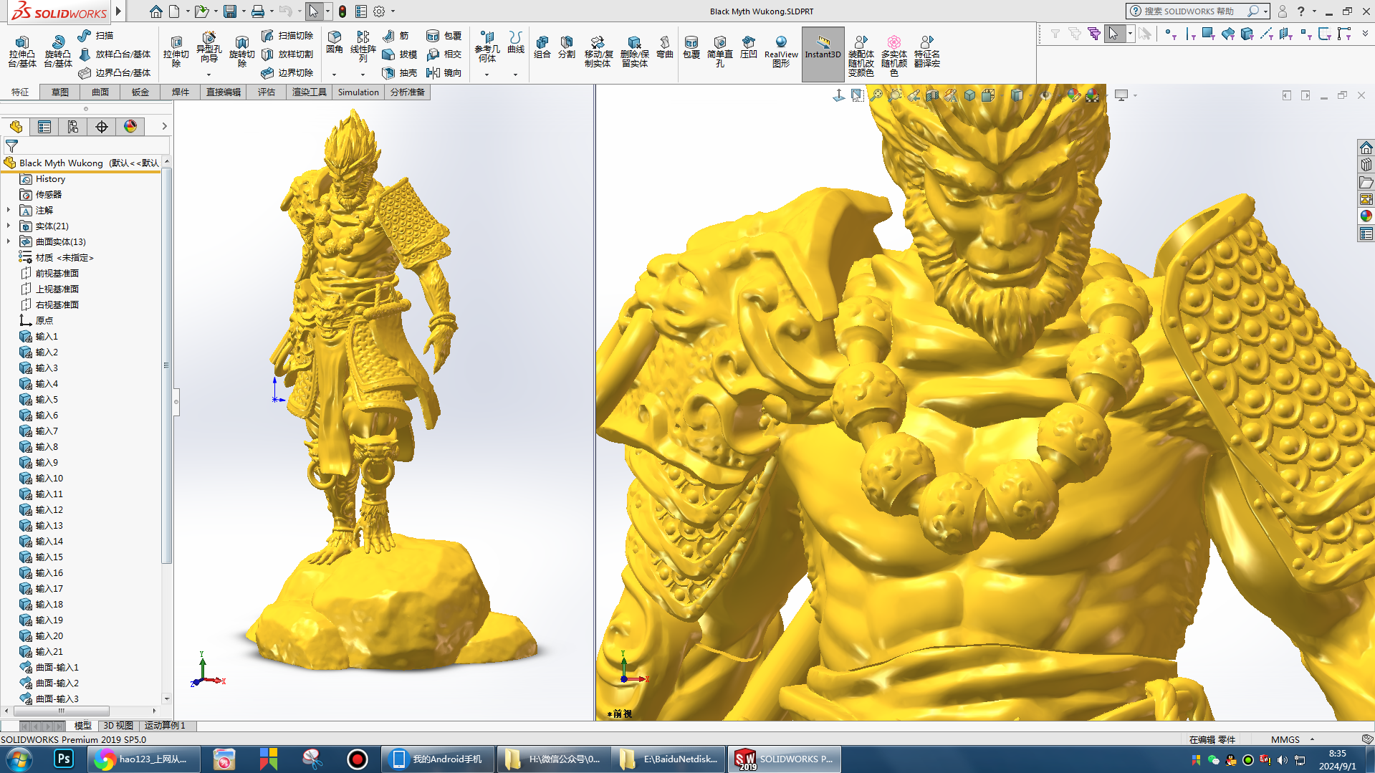Viewport: 1375px width, 773px height.
Task: Select the 旋转切除 revolved cut tool
Action: [241, 52]
